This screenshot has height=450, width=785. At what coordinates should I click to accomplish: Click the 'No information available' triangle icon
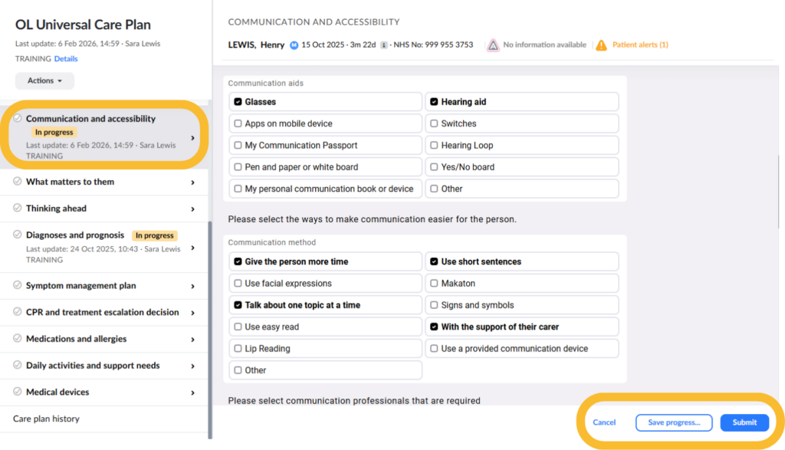pyautogui.click(x=494, y=45)
